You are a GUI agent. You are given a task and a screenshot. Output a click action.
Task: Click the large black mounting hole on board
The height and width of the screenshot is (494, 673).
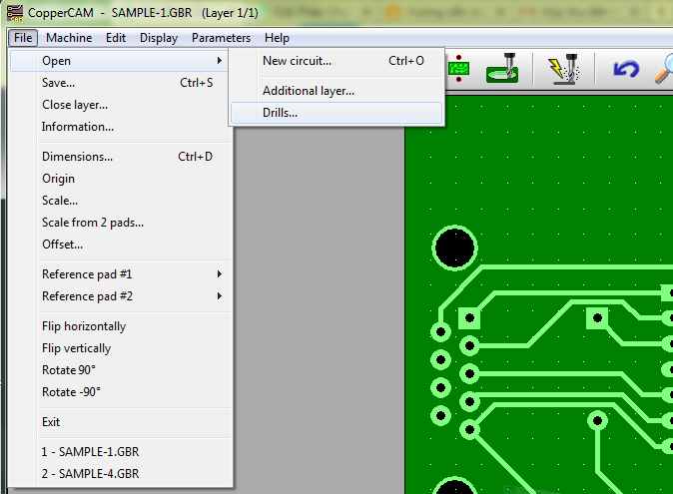[x=454, y=247]
